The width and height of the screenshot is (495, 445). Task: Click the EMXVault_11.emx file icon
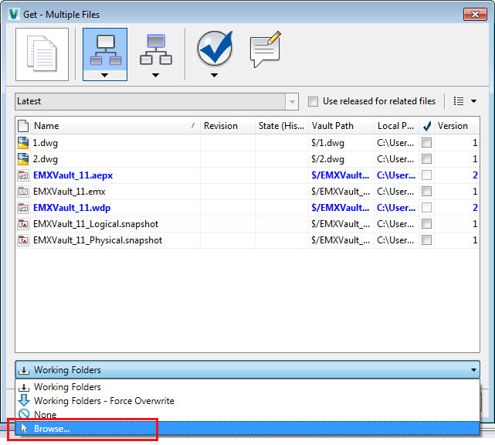click(x=23, y=192)
